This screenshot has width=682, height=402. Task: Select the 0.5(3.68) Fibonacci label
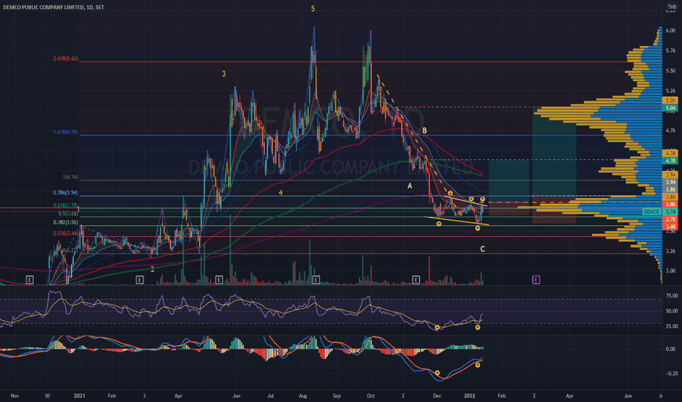(68, 214)
